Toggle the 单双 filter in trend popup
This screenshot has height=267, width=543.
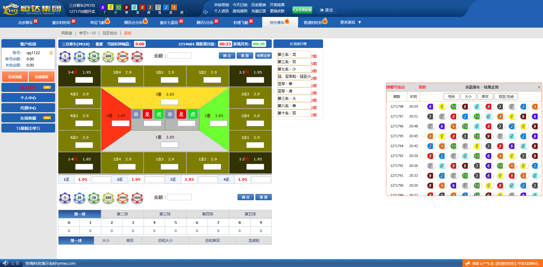point(485,96)
